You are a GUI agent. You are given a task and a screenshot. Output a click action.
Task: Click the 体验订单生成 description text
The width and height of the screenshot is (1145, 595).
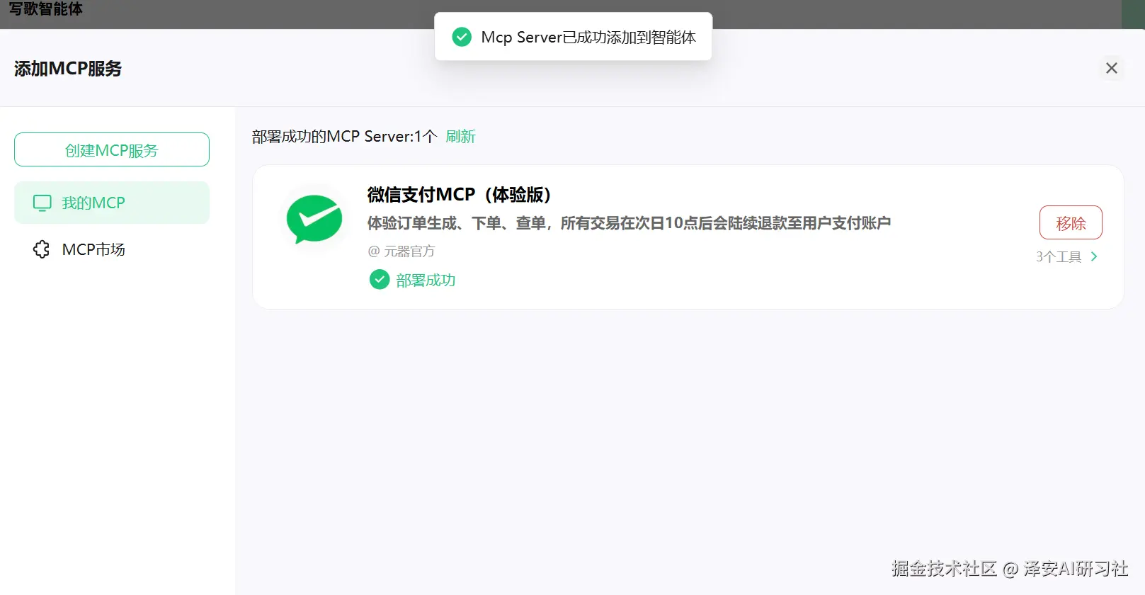coord(629,223)
